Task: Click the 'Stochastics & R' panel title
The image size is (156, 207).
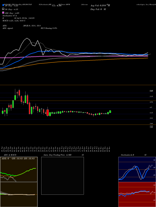Action: coord(127,155)
